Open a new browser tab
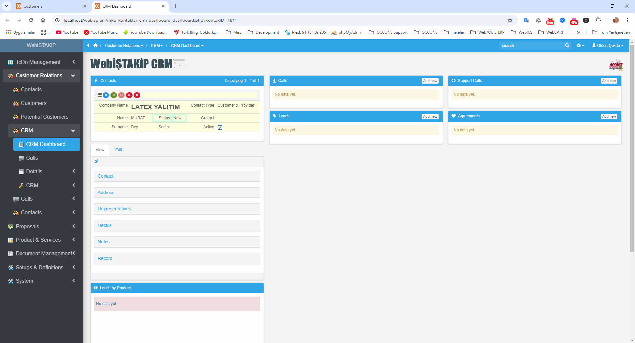This screenshot has height=343, width=635. click(x=175, y=6)
